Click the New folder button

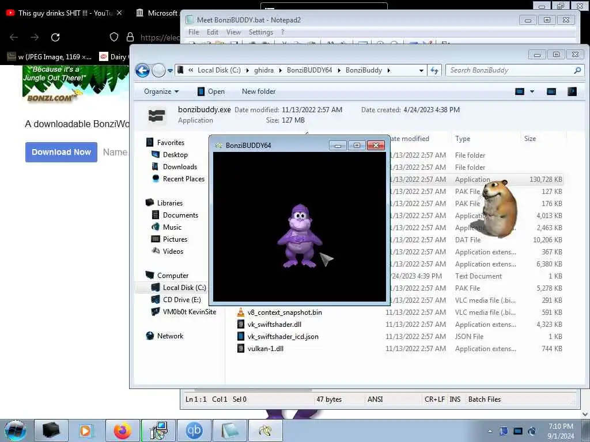click(x=259, y=92)
